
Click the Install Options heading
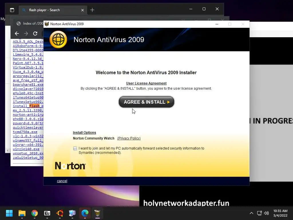84,132
